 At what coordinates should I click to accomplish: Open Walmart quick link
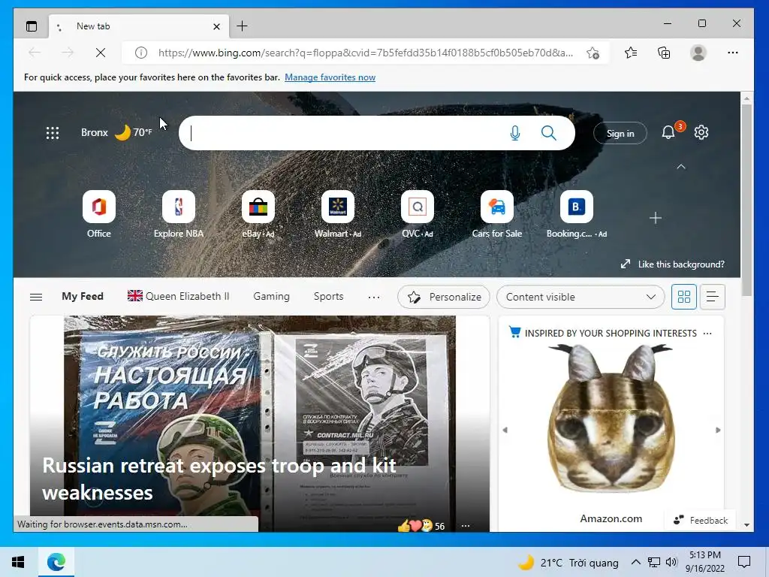[x=338, y=214]
